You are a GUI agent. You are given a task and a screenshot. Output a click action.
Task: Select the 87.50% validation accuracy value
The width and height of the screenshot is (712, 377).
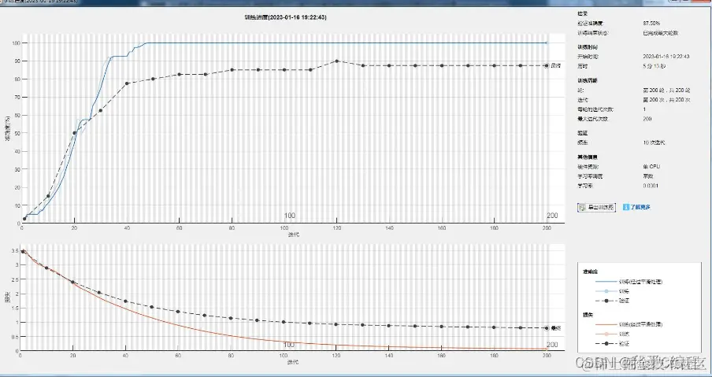651,23
